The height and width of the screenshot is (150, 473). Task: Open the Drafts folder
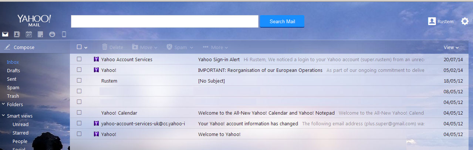tap(13, 70)
